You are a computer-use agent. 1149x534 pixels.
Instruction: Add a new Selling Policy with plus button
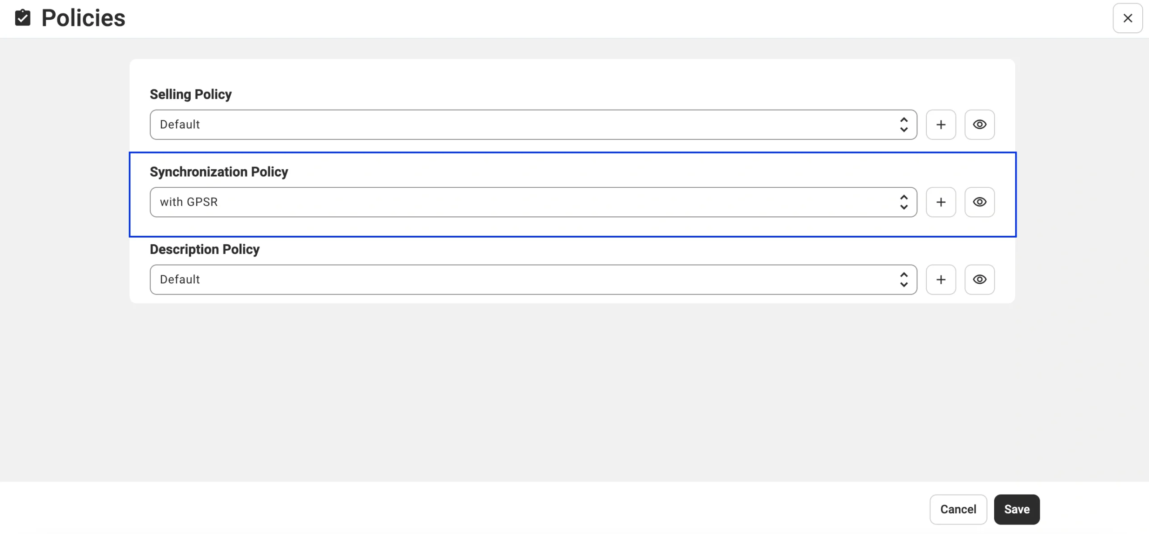(941, 124)
